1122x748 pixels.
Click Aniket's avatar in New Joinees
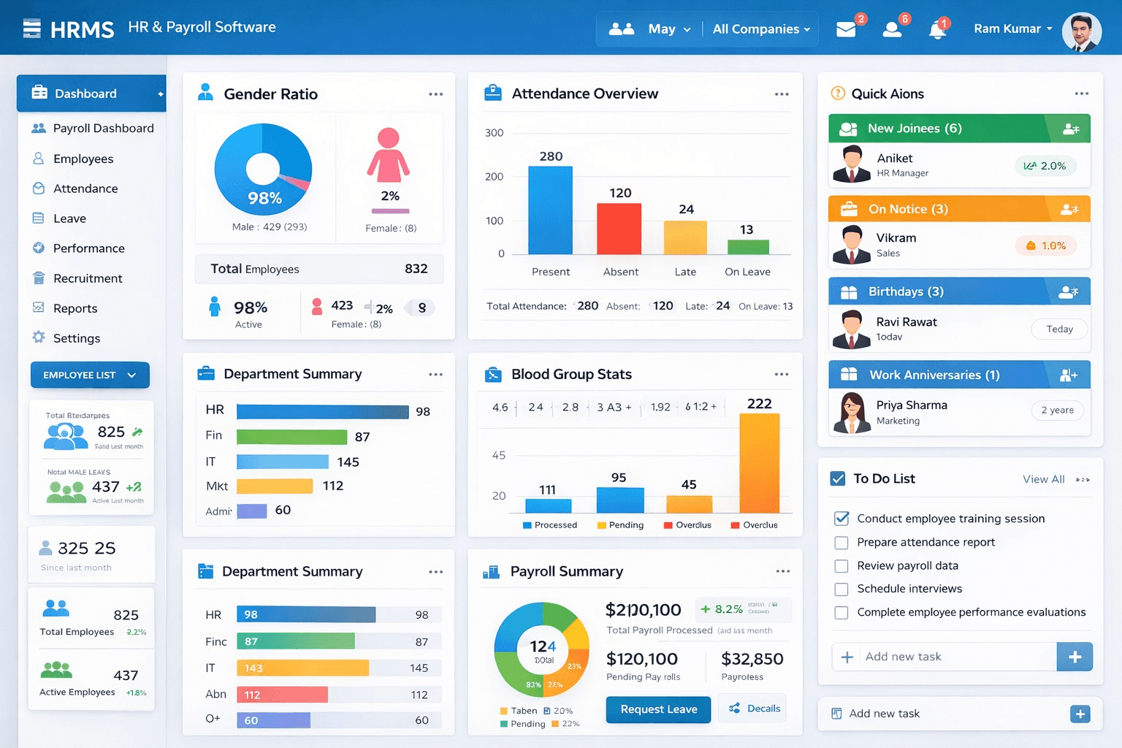point(852,164)
